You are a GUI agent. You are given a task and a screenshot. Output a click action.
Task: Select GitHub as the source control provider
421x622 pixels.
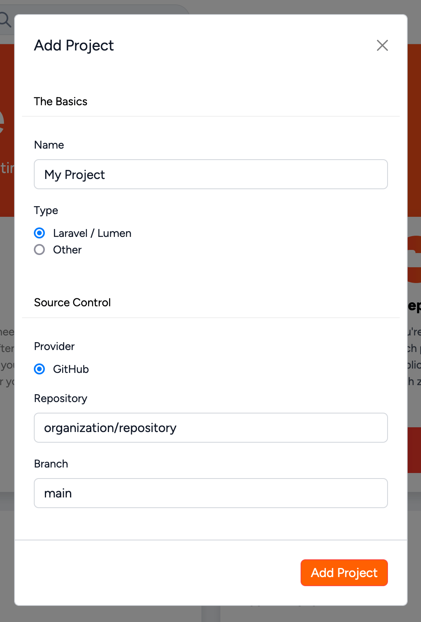click(x=39, y=369)
